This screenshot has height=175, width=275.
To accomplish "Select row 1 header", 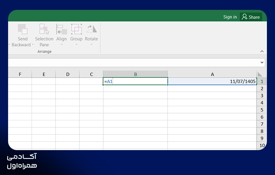I will coord(262,81).
